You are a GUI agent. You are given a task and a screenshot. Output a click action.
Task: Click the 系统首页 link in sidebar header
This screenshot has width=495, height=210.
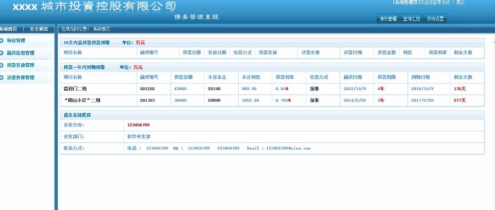[8, 29]
